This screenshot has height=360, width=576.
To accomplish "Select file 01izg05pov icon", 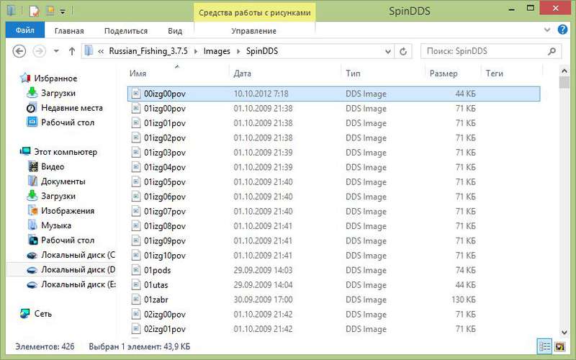I will pos(136,181).
